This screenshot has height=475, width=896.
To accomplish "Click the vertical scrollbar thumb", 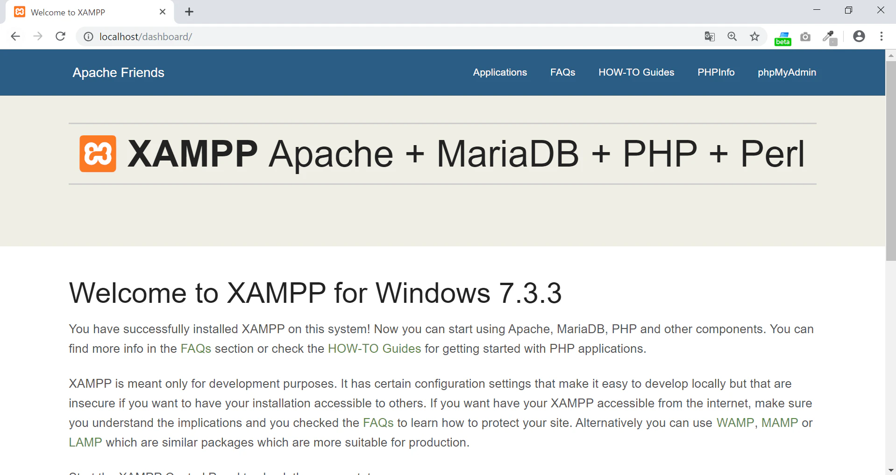I will pyautogui.click(x=891, y=161).
